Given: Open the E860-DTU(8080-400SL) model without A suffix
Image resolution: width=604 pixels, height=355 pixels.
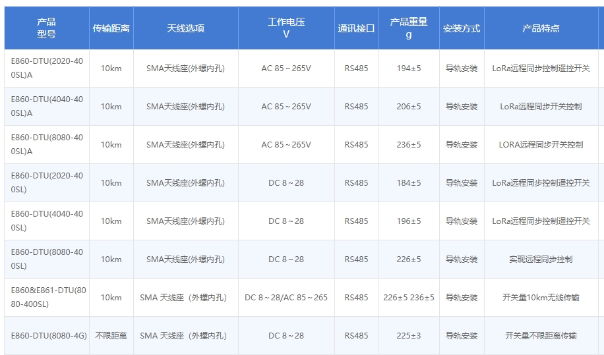Looking at the screenshot, I should 47,259.
